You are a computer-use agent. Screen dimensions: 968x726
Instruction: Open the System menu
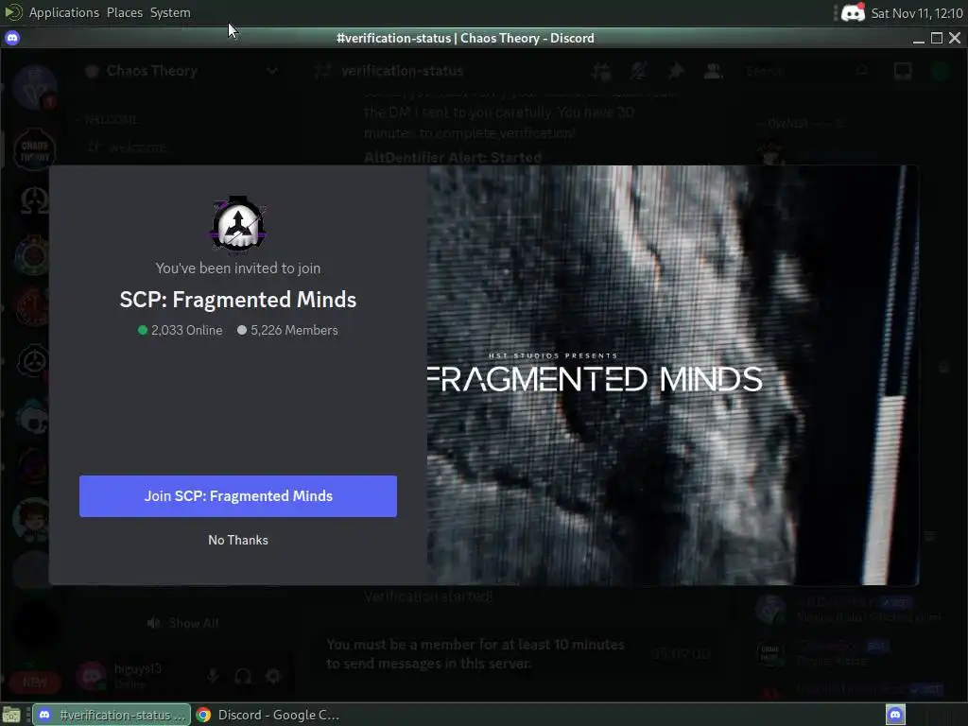(x=170, y=12)
